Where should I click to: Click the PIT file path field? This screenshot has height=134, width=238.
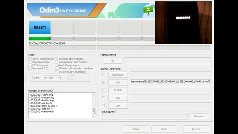click(167, 61)
